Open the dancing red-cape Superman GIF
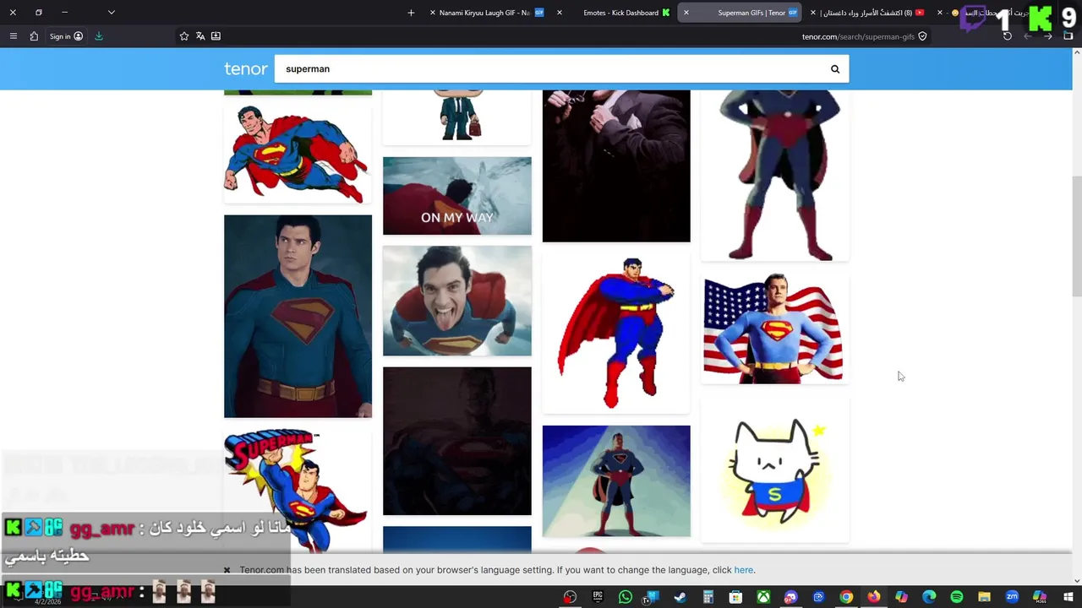 [x=616, y=334]
